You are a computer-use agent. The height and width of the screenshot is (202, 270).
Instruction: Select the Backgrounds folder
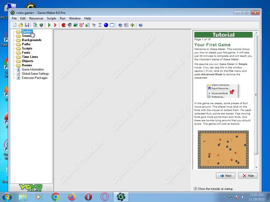(32, 40)
